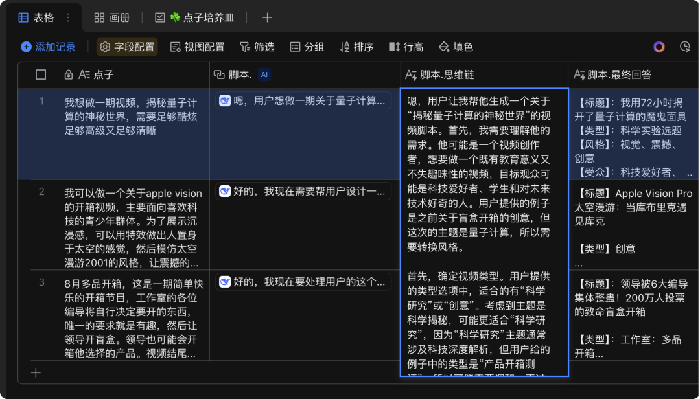Click the AI badge on 脚本 column header
The width and height of the screenshot is (700, 399).
pyautogui.click(x=263, y=74)
